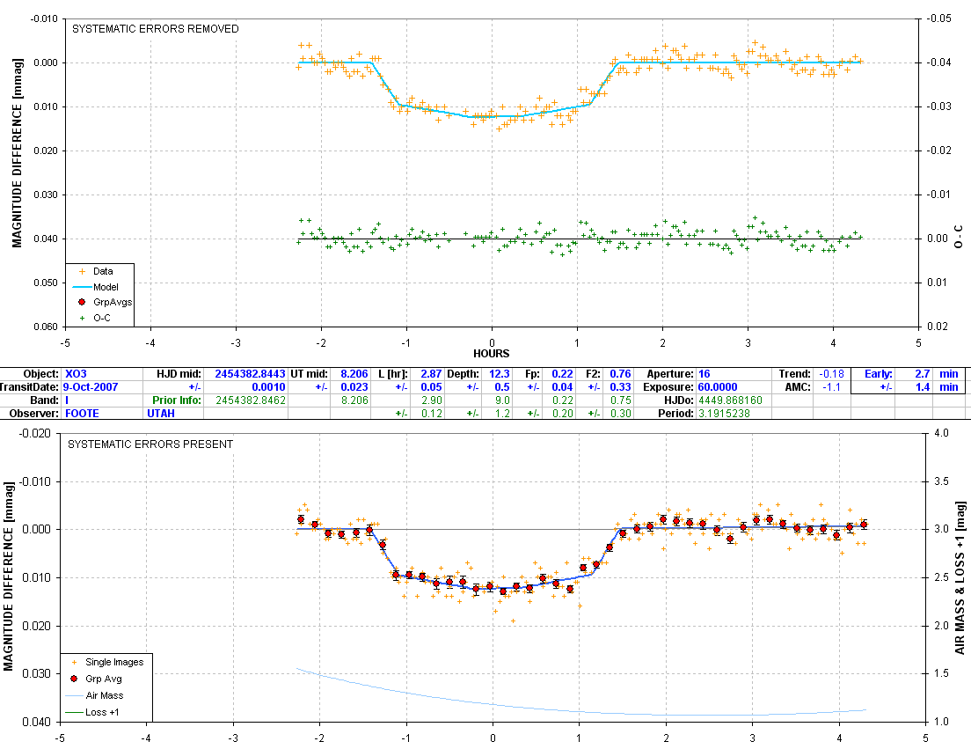Viewport: 971px width, 749px height.
Task: Select the Early uncertainty value 1.4
Action: point(922,386)
